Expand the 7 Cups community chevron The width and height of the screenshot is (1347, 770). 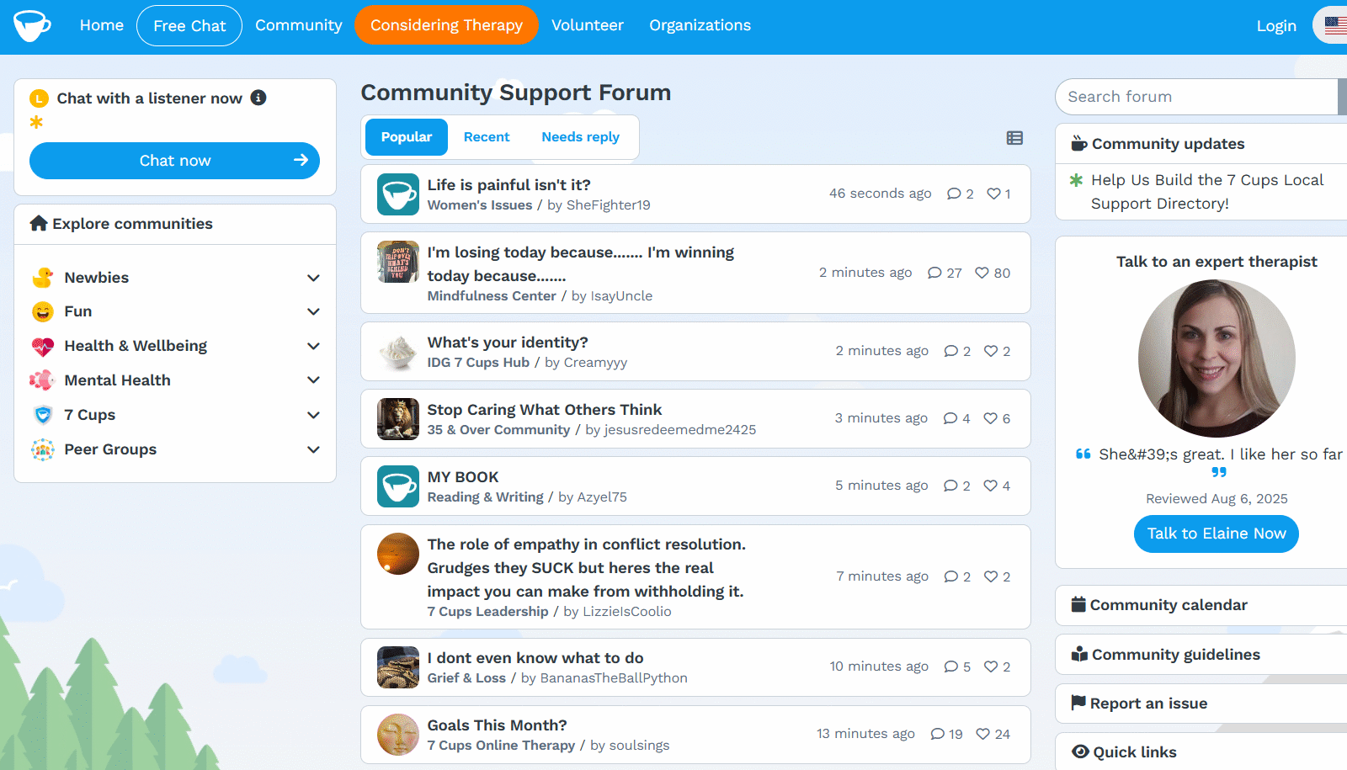click(x=313, y=415)
